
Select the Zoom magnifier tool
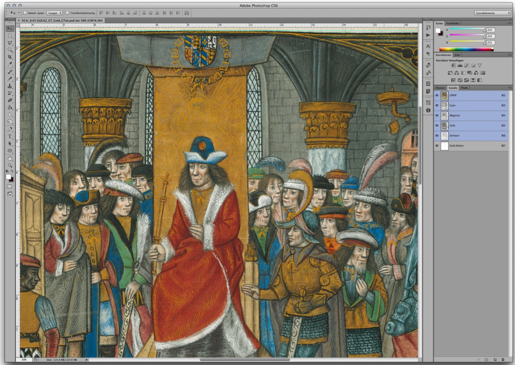(10, 165)
